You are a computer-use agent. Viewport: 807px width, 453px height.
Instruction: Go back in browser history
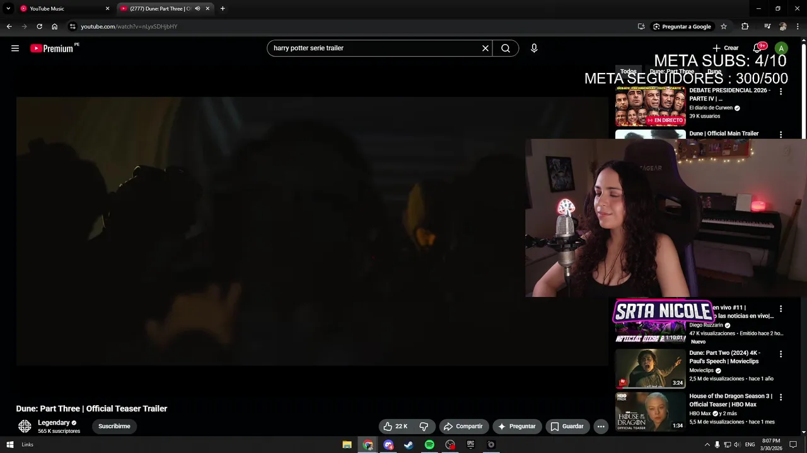pyautogui.click(x=9, y=26)
